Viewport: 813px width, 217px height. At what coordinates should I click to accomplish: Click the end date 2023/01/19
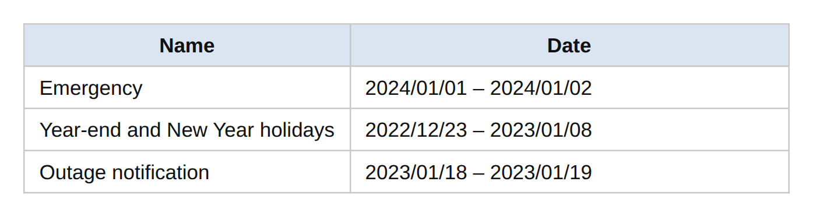541,172
